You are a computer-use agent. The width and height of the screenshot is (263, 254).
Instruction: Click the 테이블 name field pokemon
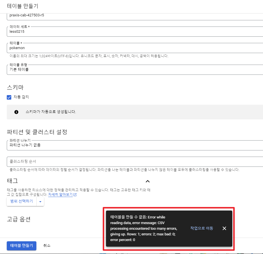pos(135,48)
